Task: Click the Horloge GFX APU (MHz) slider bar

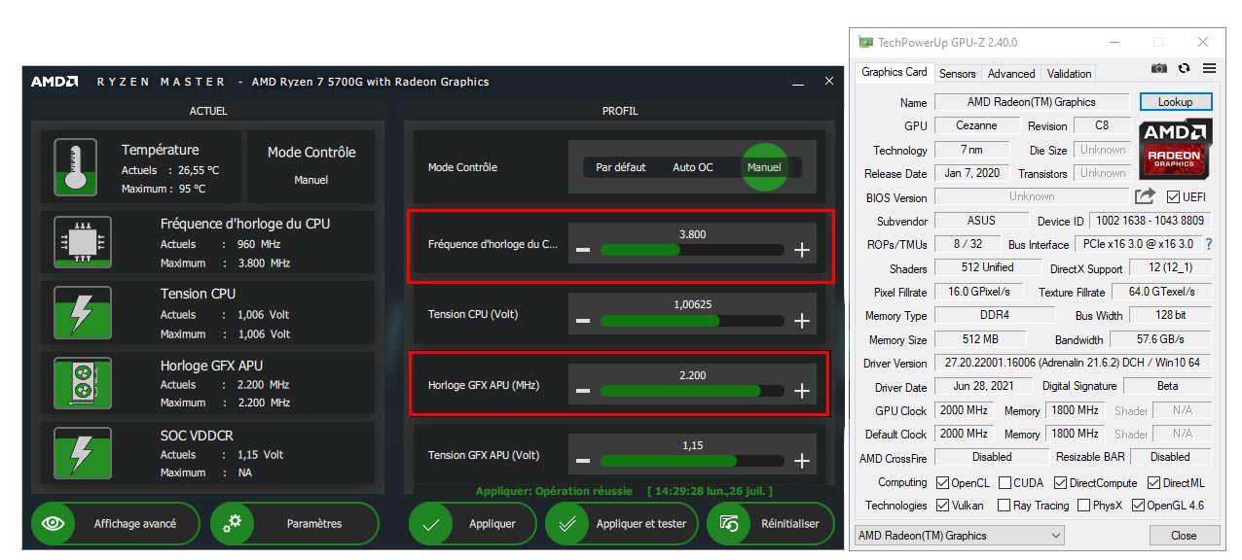Action: pyautogui.click(x=692, y=391)
